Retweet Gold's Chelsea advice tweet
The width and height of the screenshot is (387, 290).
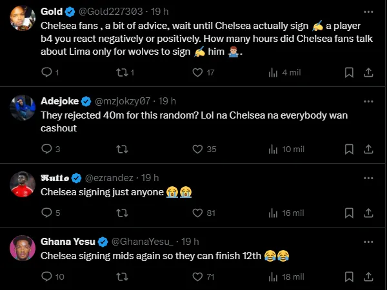coord(121,73)
